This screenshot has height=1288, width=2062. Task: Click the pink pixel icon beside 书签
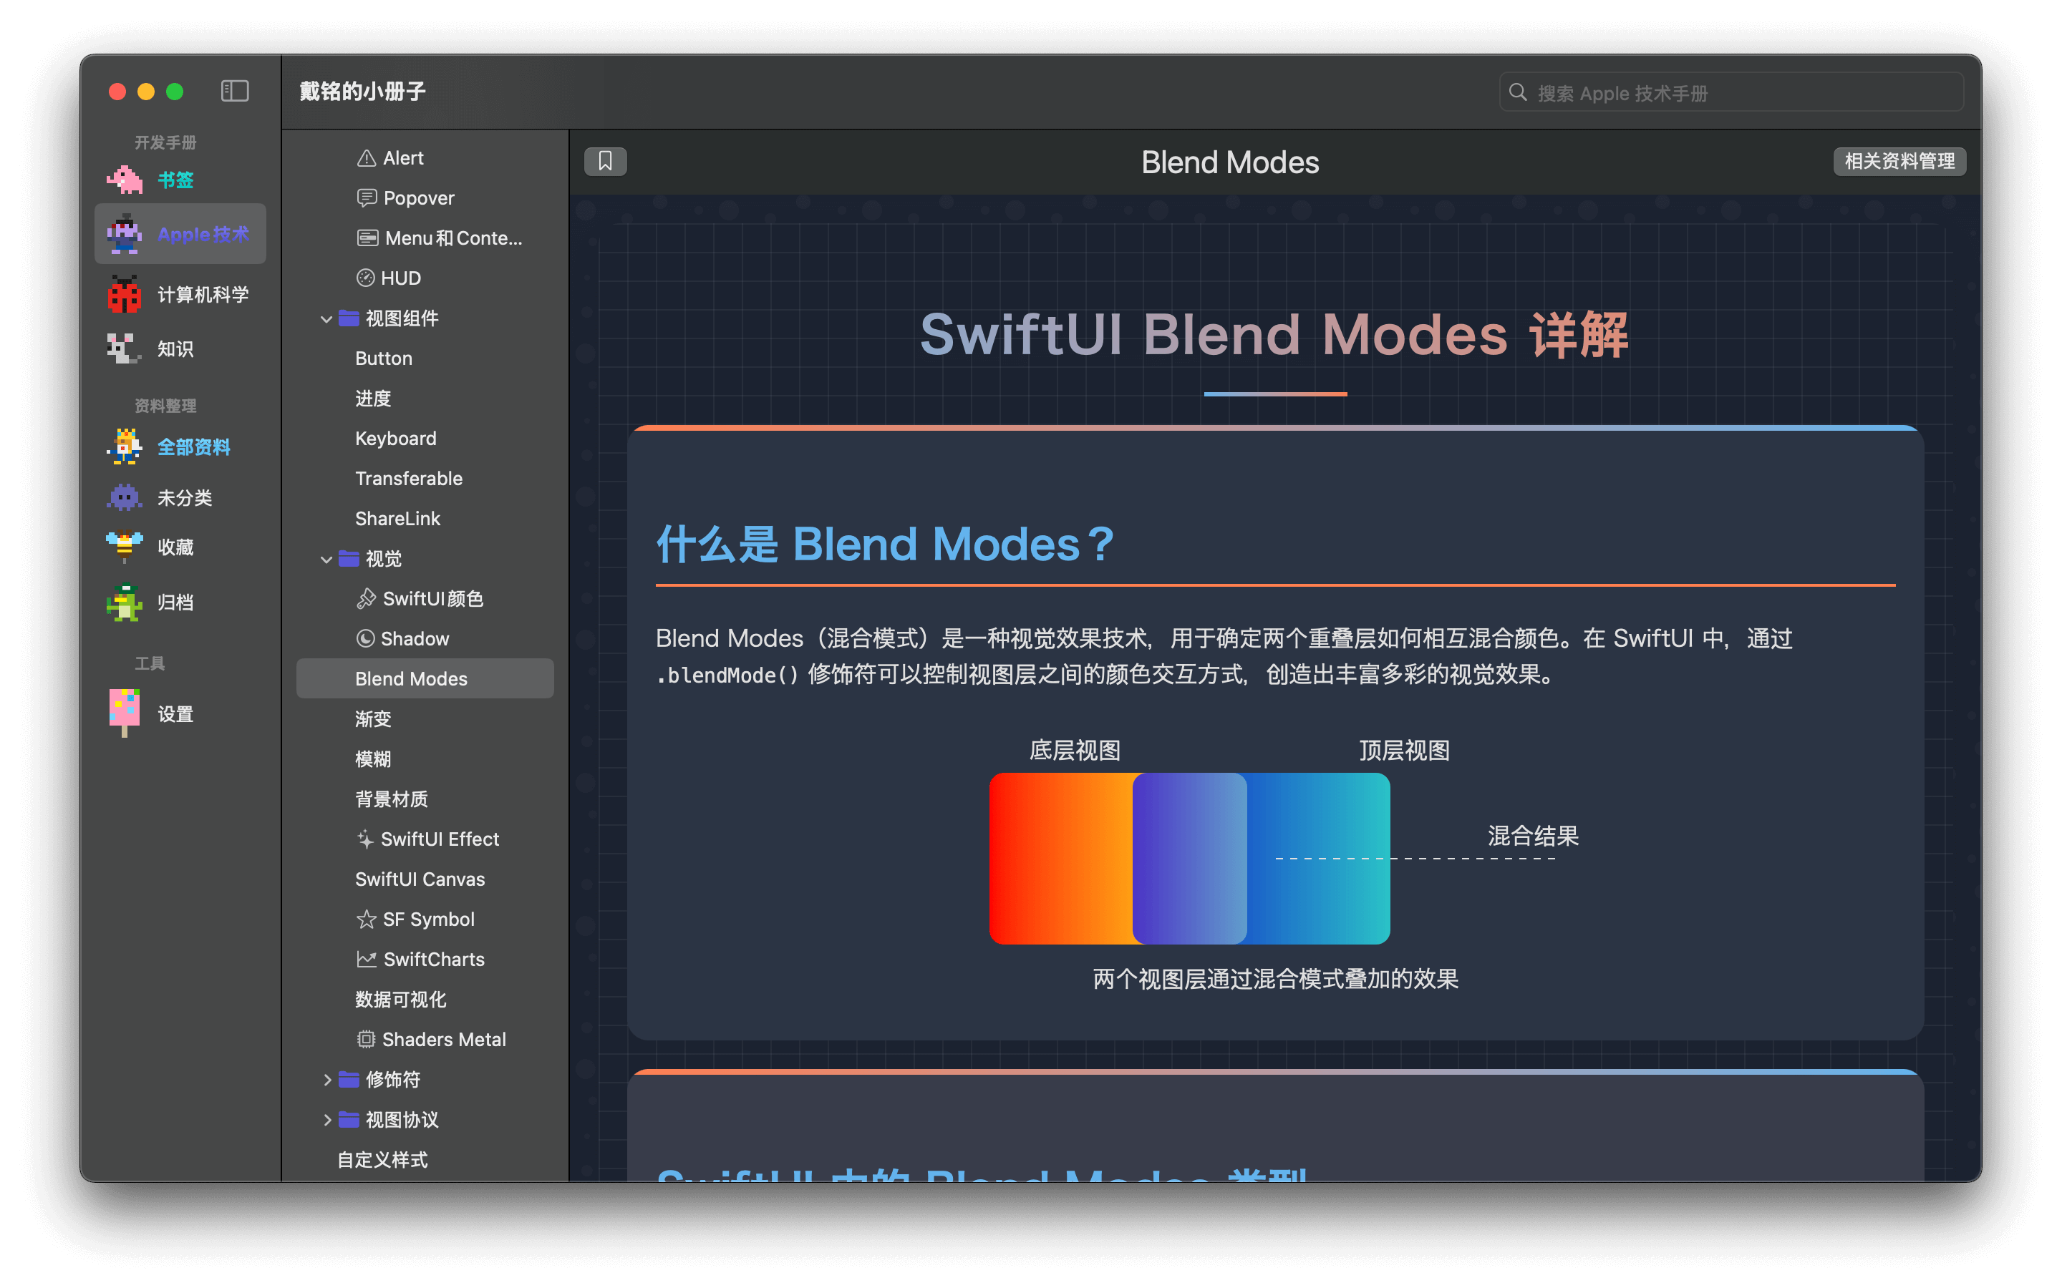[125, 180]
